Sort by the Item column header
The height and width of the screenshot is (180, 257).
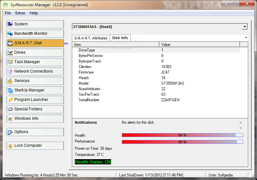[116, 45]
